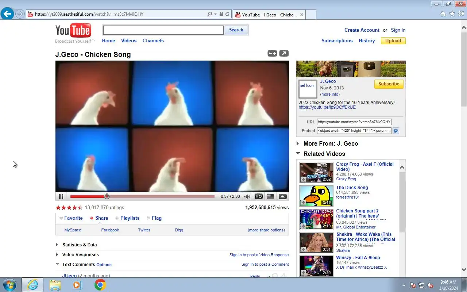Screen dimensions: 467x292
Task: Click the yellow Upload button
Action: [393, 41]
